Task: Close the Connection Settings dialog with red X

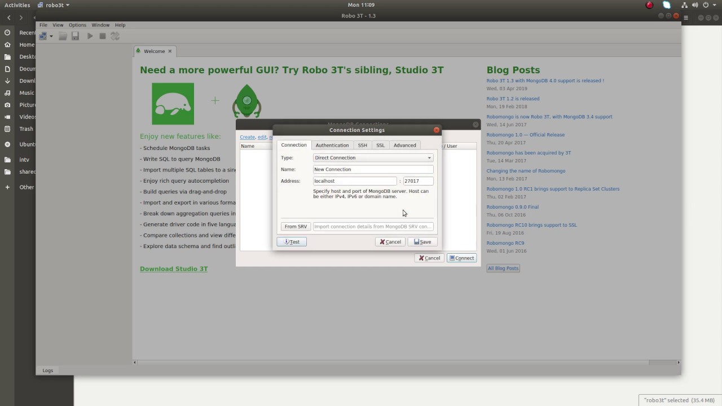Action: coord(436,130)
